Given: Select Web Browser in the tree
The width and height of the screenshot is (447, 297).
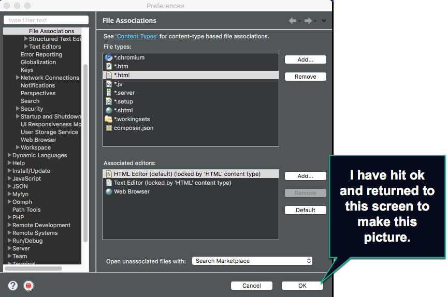Looking at the screenshot, I should click(38, 140).
